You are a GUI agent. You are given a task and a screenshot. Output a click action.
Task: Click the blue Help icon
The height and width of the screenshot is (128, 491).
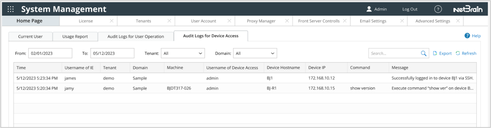click(467, 36)
